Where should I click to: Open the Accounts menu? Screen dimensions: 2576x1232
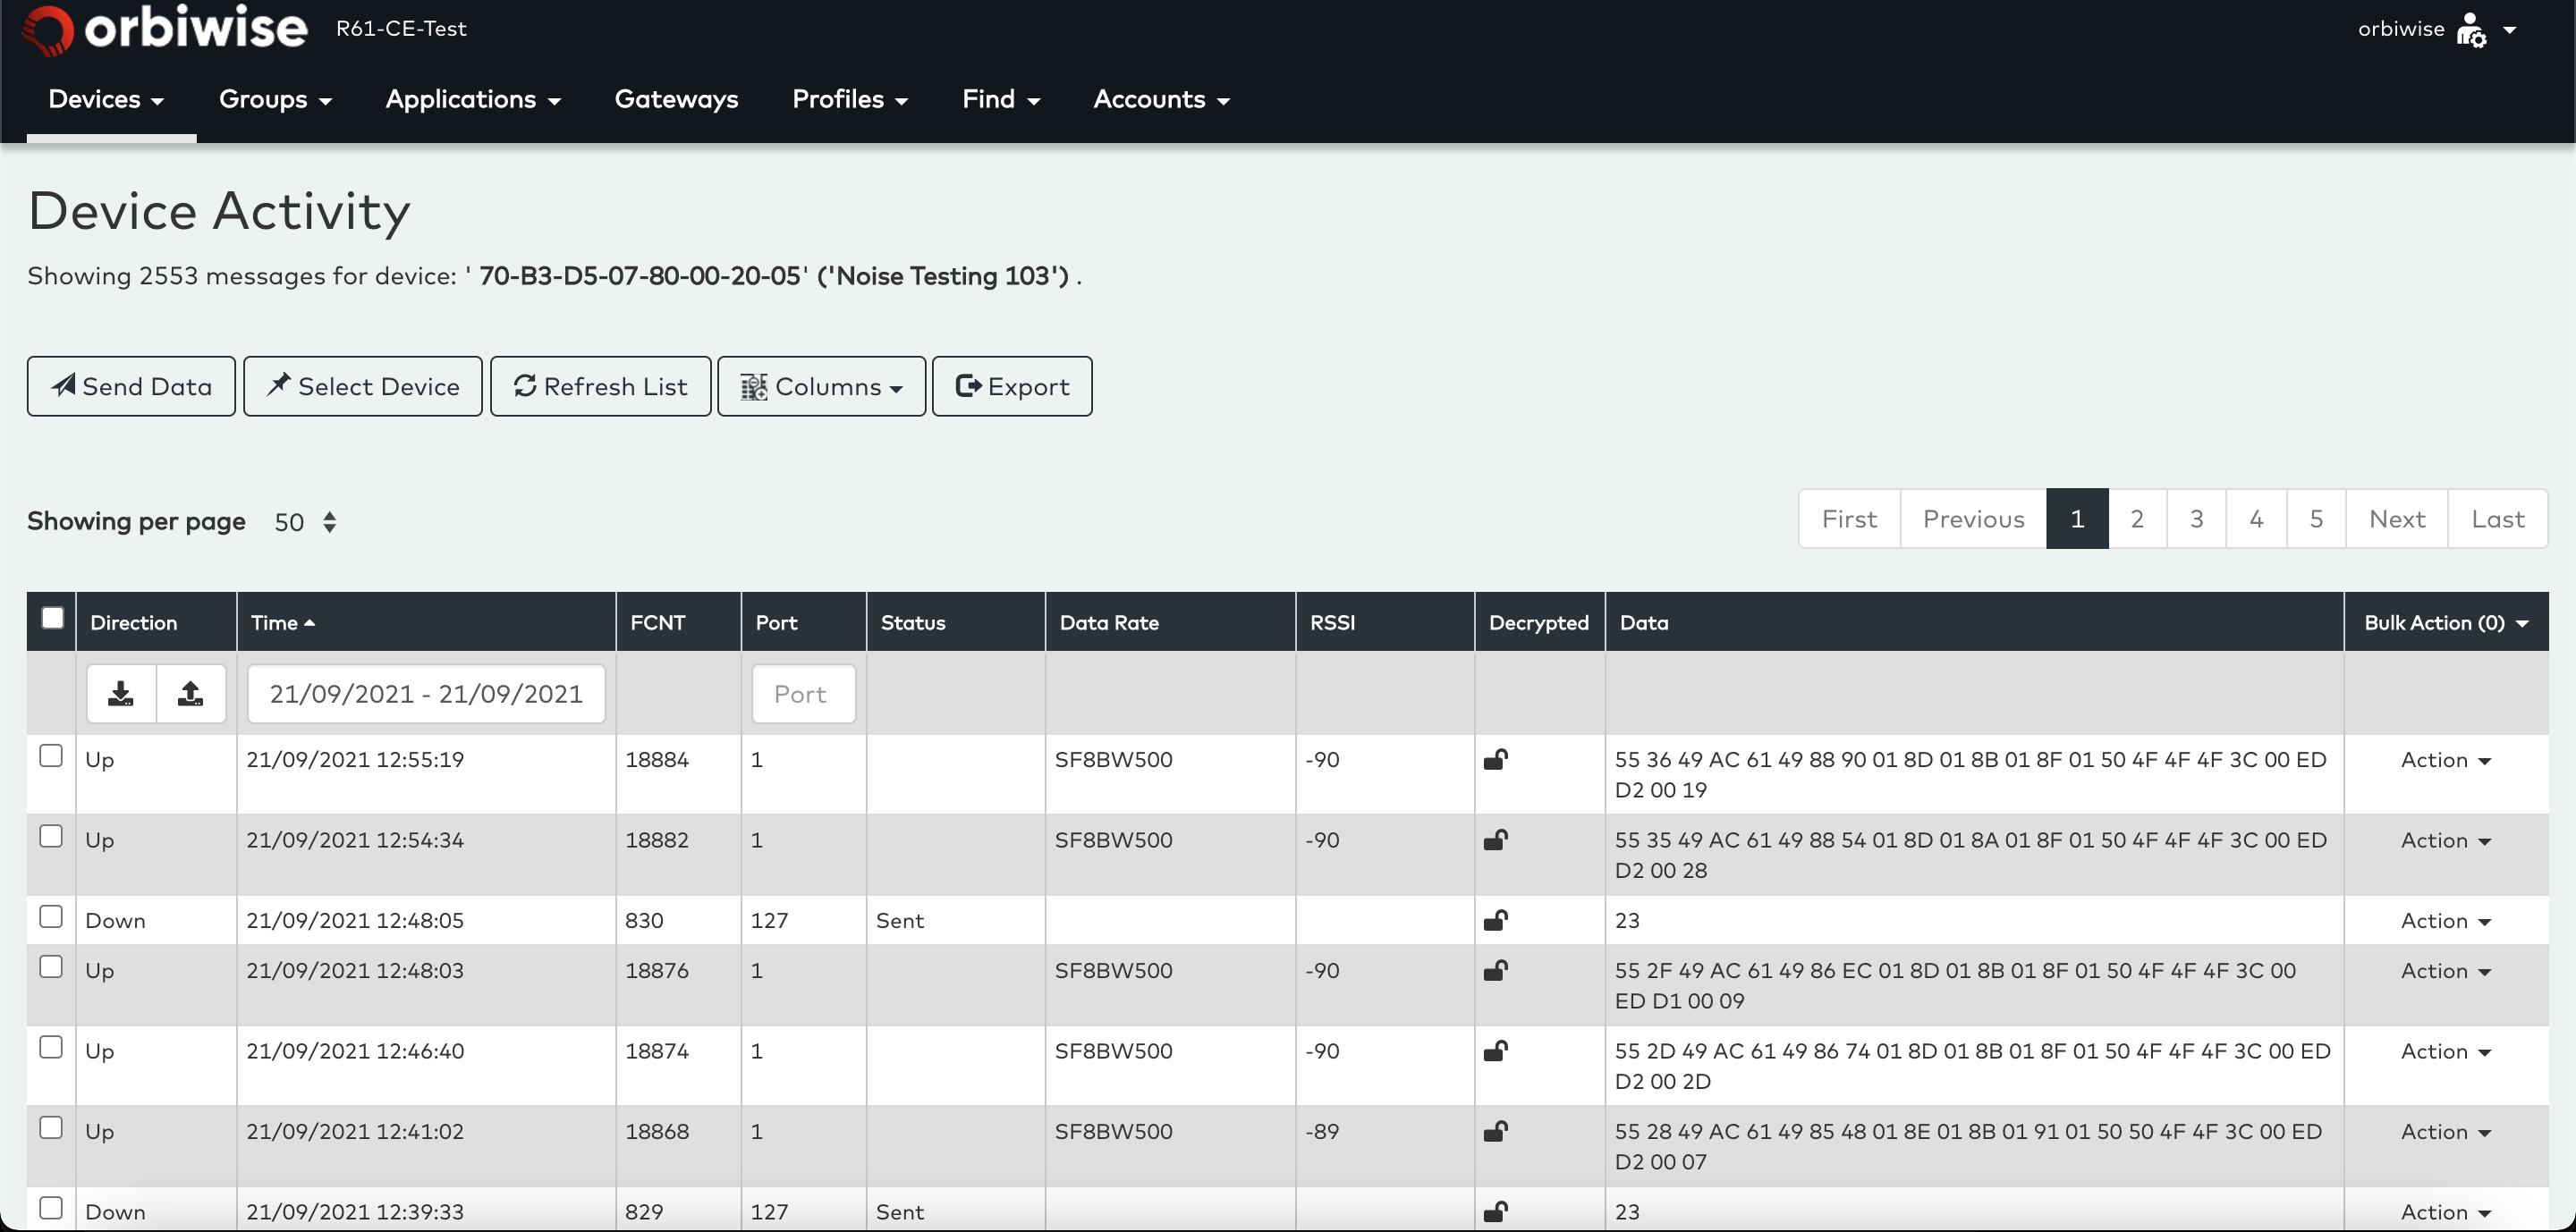[x=1161, y=99]
